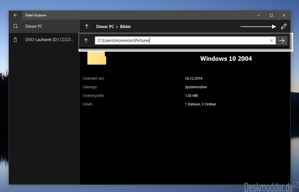Click the Dateityp label

tap(90, 87)
